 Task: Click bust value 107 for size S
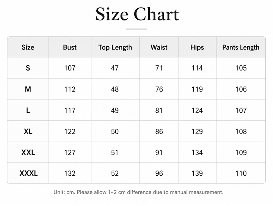point(70,68)
